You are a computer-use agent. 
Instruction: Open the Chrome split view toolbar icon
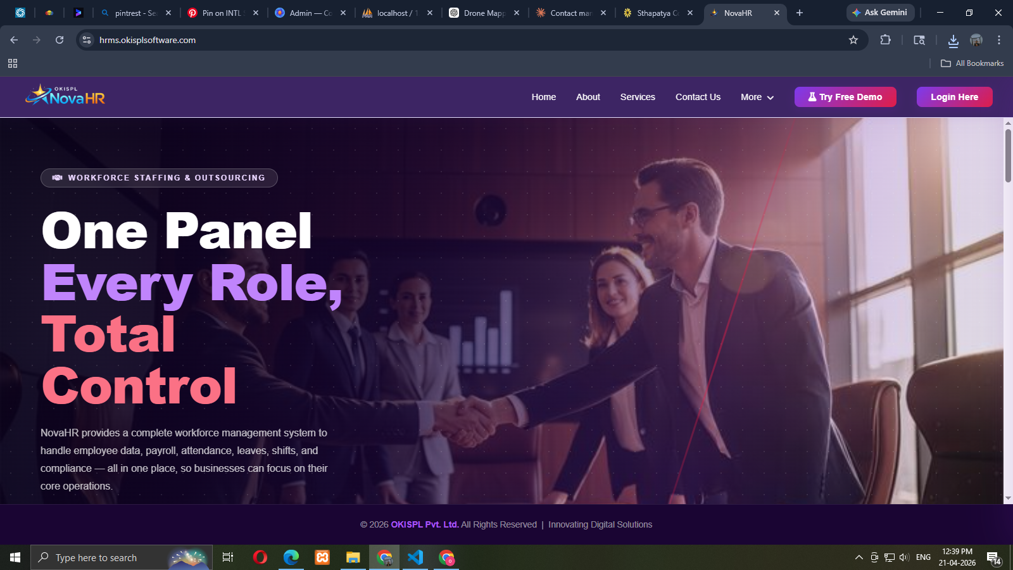919,40
